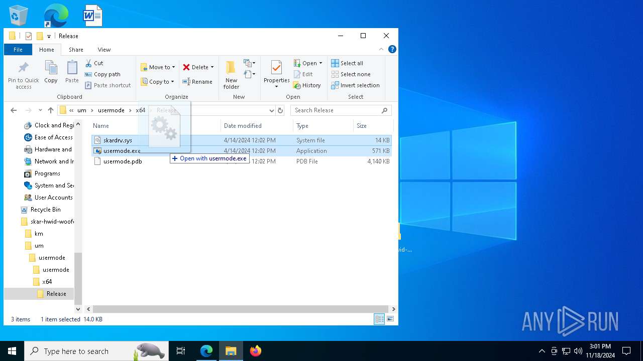Click the History icon

pyautogui.click(x=297, y=85)
